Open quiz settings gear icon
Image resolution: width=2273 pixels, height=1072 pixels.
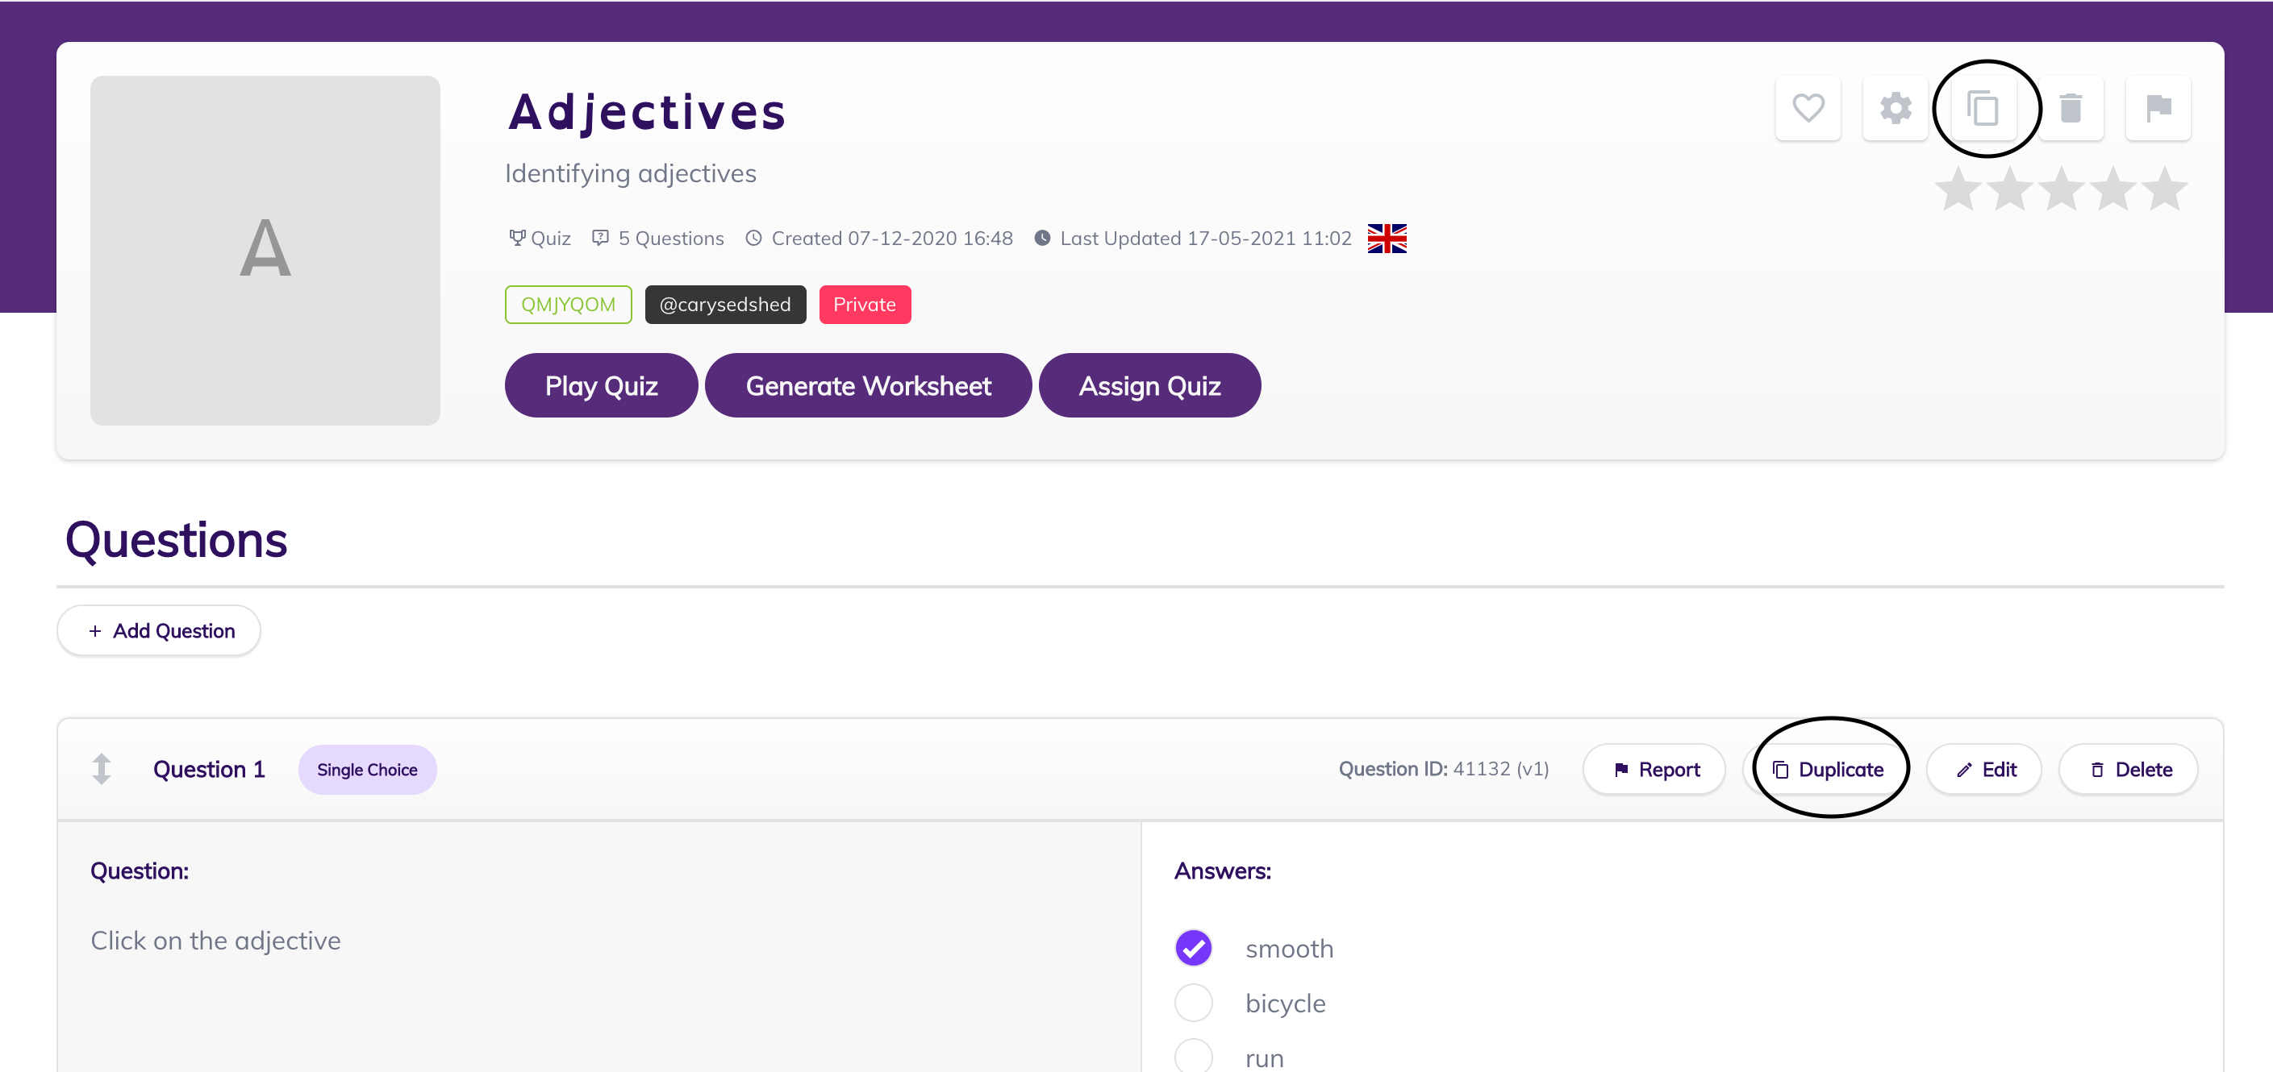pos(1896,109)
